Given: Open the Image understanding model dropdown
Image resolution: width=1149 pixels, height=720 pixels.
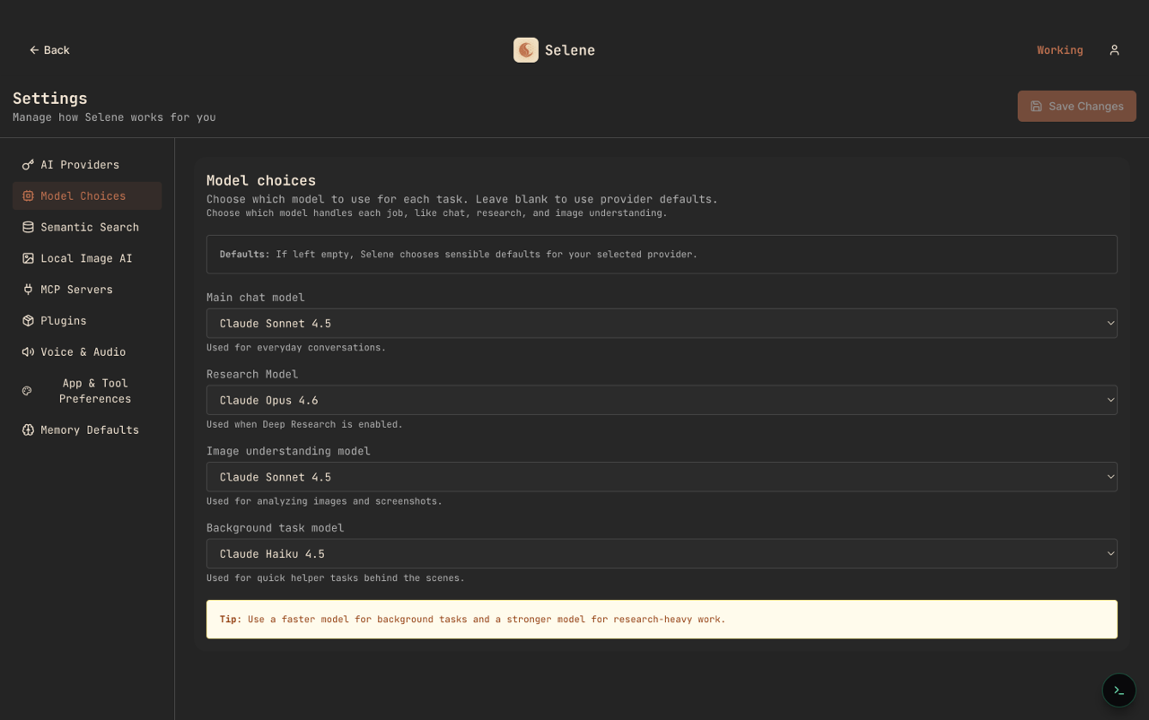Looking at the screenshot, I should click(662, 476).
